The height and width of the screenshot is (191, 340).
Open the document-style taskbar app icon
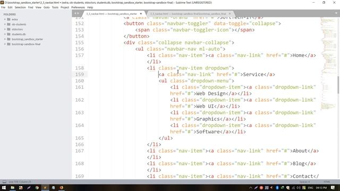click(x=53, y=187)
